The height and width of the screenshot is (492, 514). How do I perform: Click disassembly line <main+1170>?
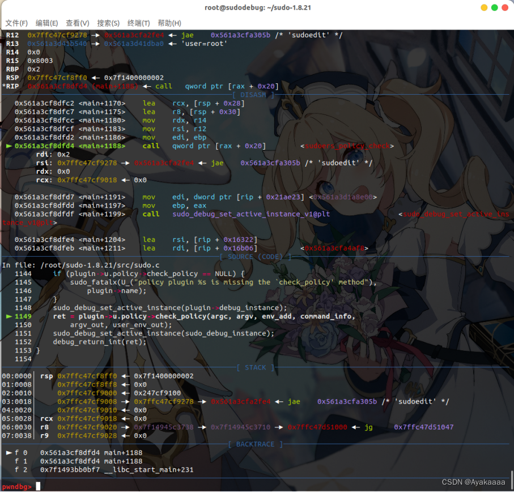pyautogui.click(x=129, y=103)
